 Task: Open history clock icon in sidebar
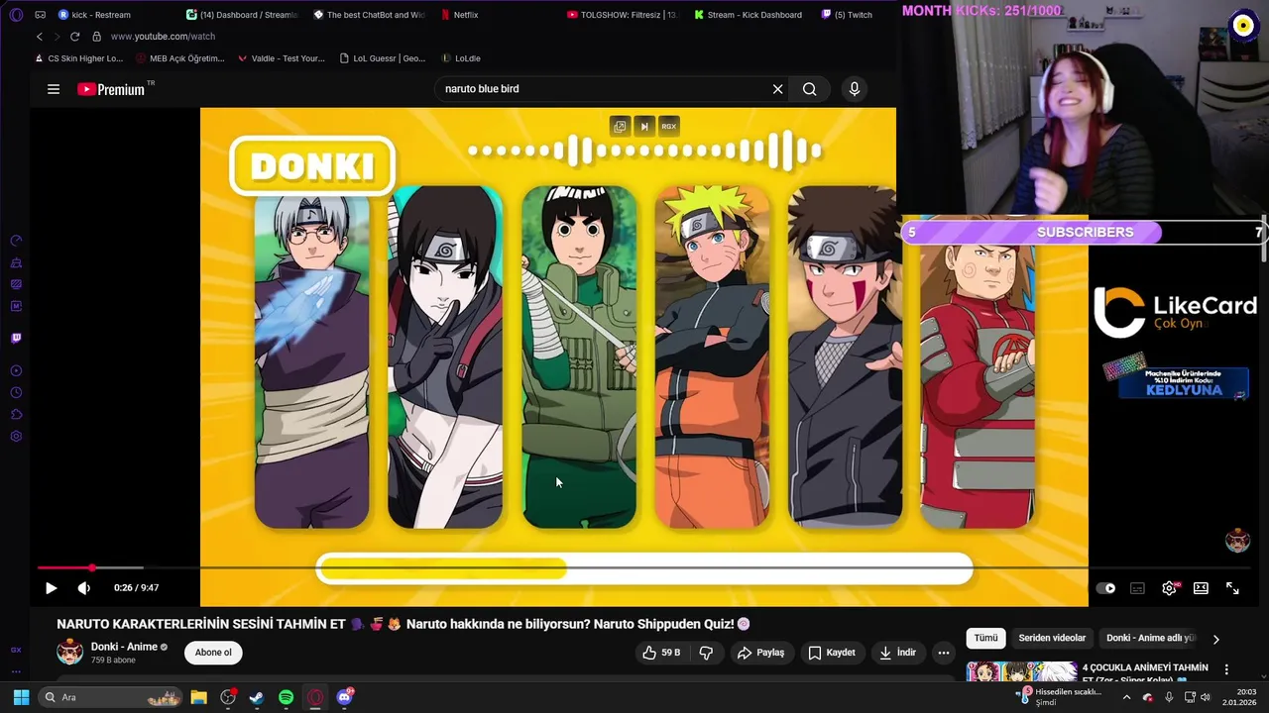click(16, 392)
